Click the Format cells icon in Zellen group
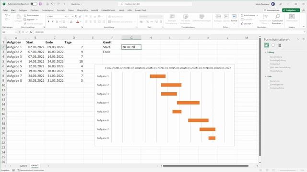This screenshot has height=172, width=307. click(234, 16)
